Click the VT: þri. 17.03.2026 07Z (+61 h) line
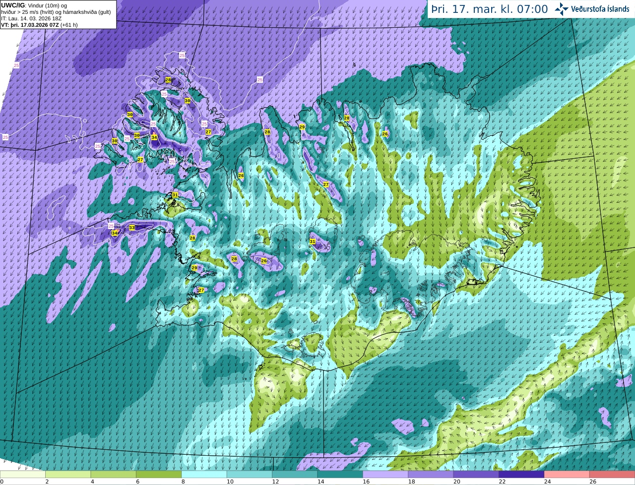 pyautogui.click(x=39, y=25)
